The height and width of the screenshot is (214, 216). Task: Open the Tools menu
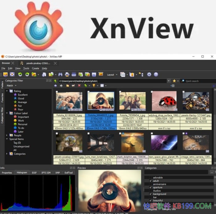coord(26,68)
